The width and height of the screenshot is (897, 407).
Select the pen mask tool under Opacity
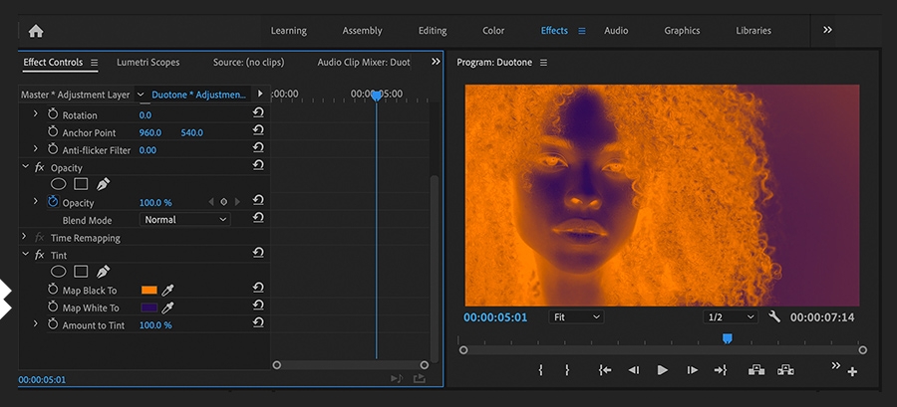(103, 184)
